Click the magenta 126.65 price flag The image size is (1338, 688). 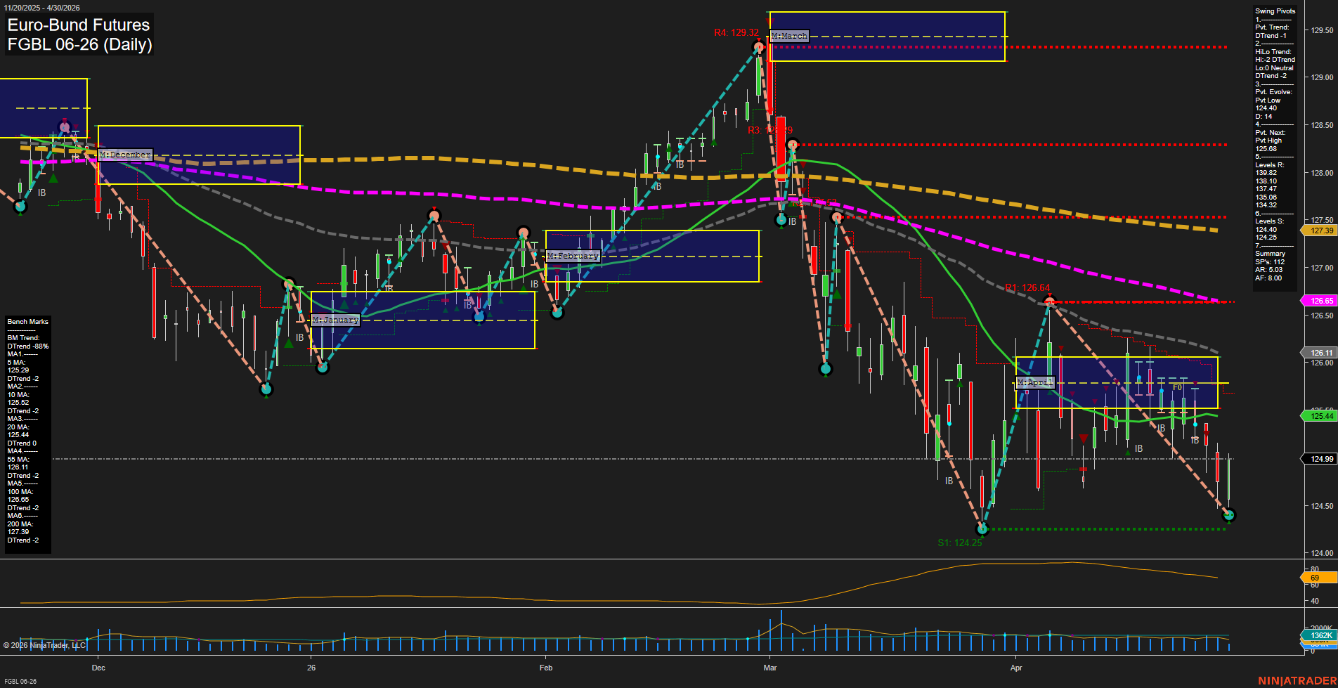click(1321, 301)
